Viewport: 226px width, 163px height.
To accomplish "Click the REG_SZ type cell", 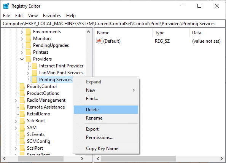I will point(162,41).
